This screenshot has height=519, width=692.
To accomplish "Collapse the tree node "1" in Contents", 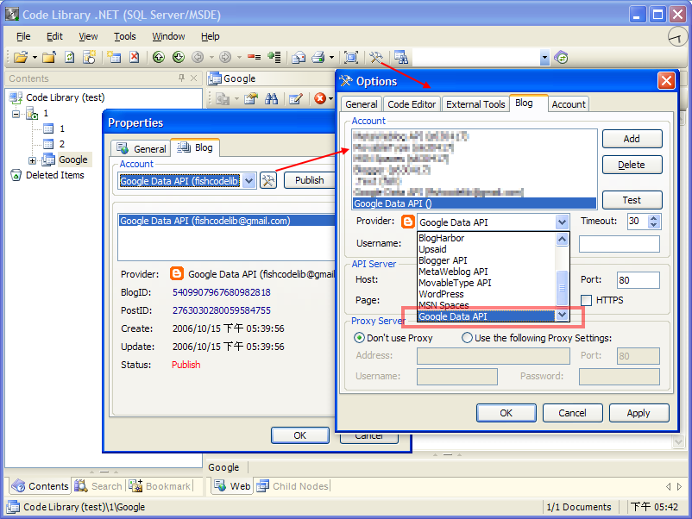I will click(x=16, y=114).
